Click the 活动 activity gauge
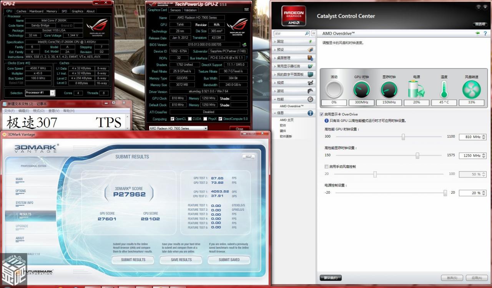 tap(334, 90)
